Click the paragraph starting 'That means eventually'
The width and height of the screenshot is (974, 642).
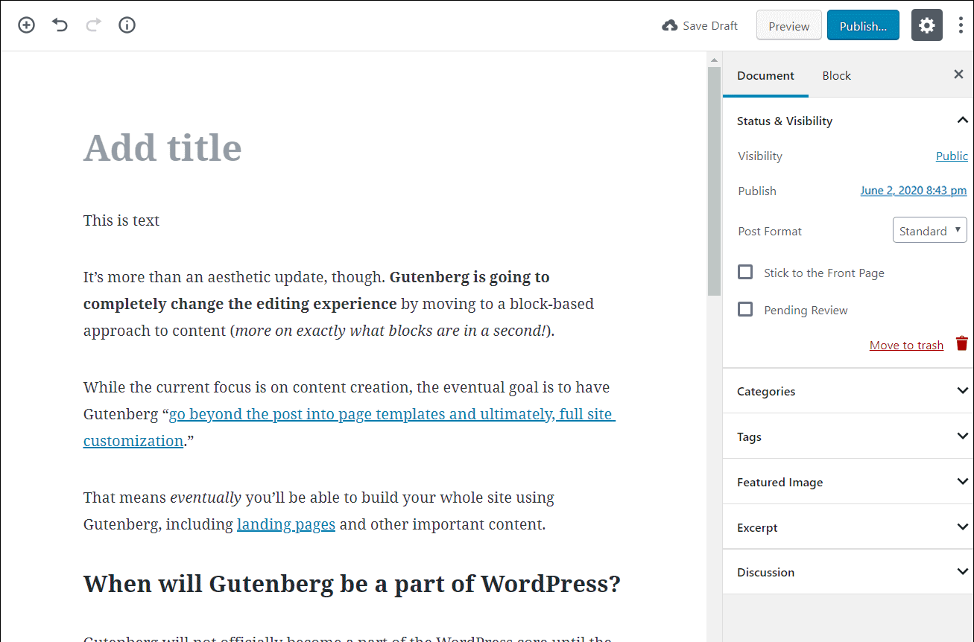click(319, 511)
